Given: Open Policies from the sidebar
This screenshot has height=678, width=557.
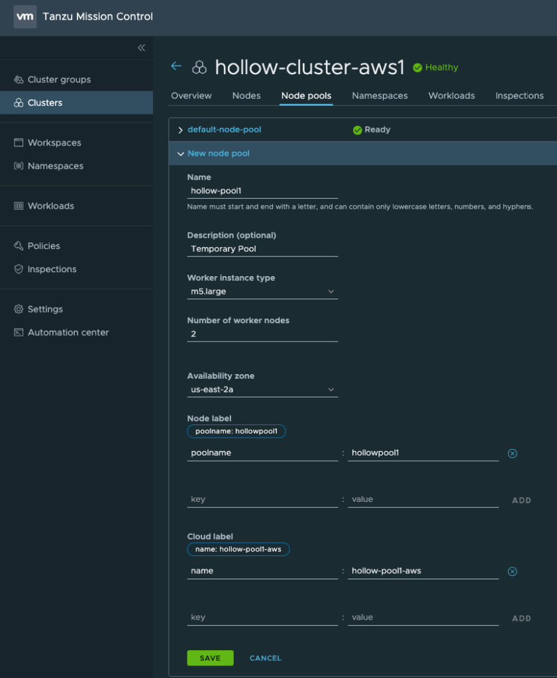Looking at the screenshot, I should [x=44, y=246].
